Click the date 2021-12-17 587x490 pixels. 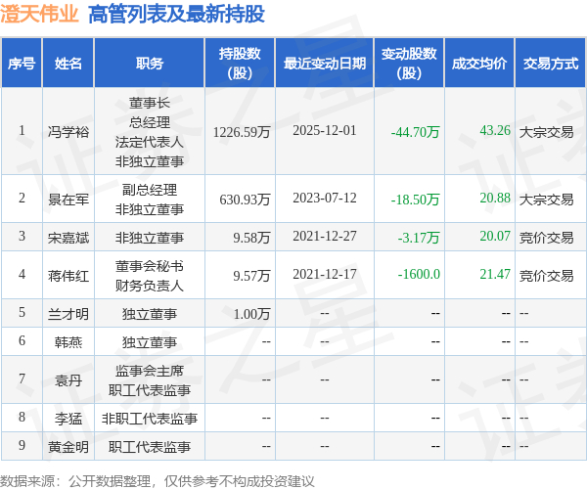point(325,275)
